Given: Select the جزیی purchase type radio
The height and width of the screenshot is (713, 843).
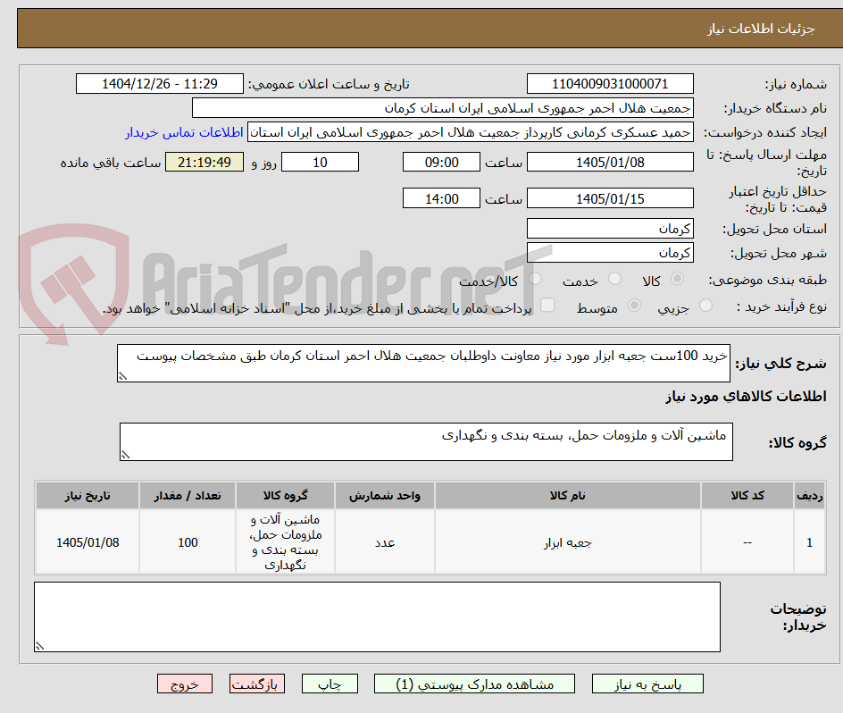Looking at the screenshot, I should pos(705,306).
